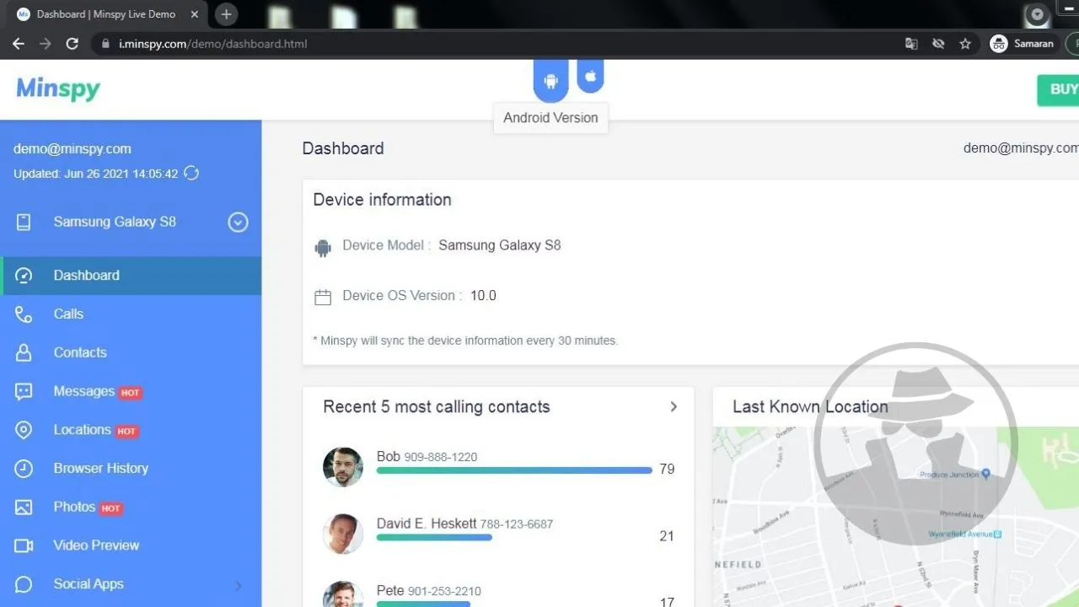The image size is (1079, 607).
Task: Click Bob's call count progress bar
Action: point(514,470)
